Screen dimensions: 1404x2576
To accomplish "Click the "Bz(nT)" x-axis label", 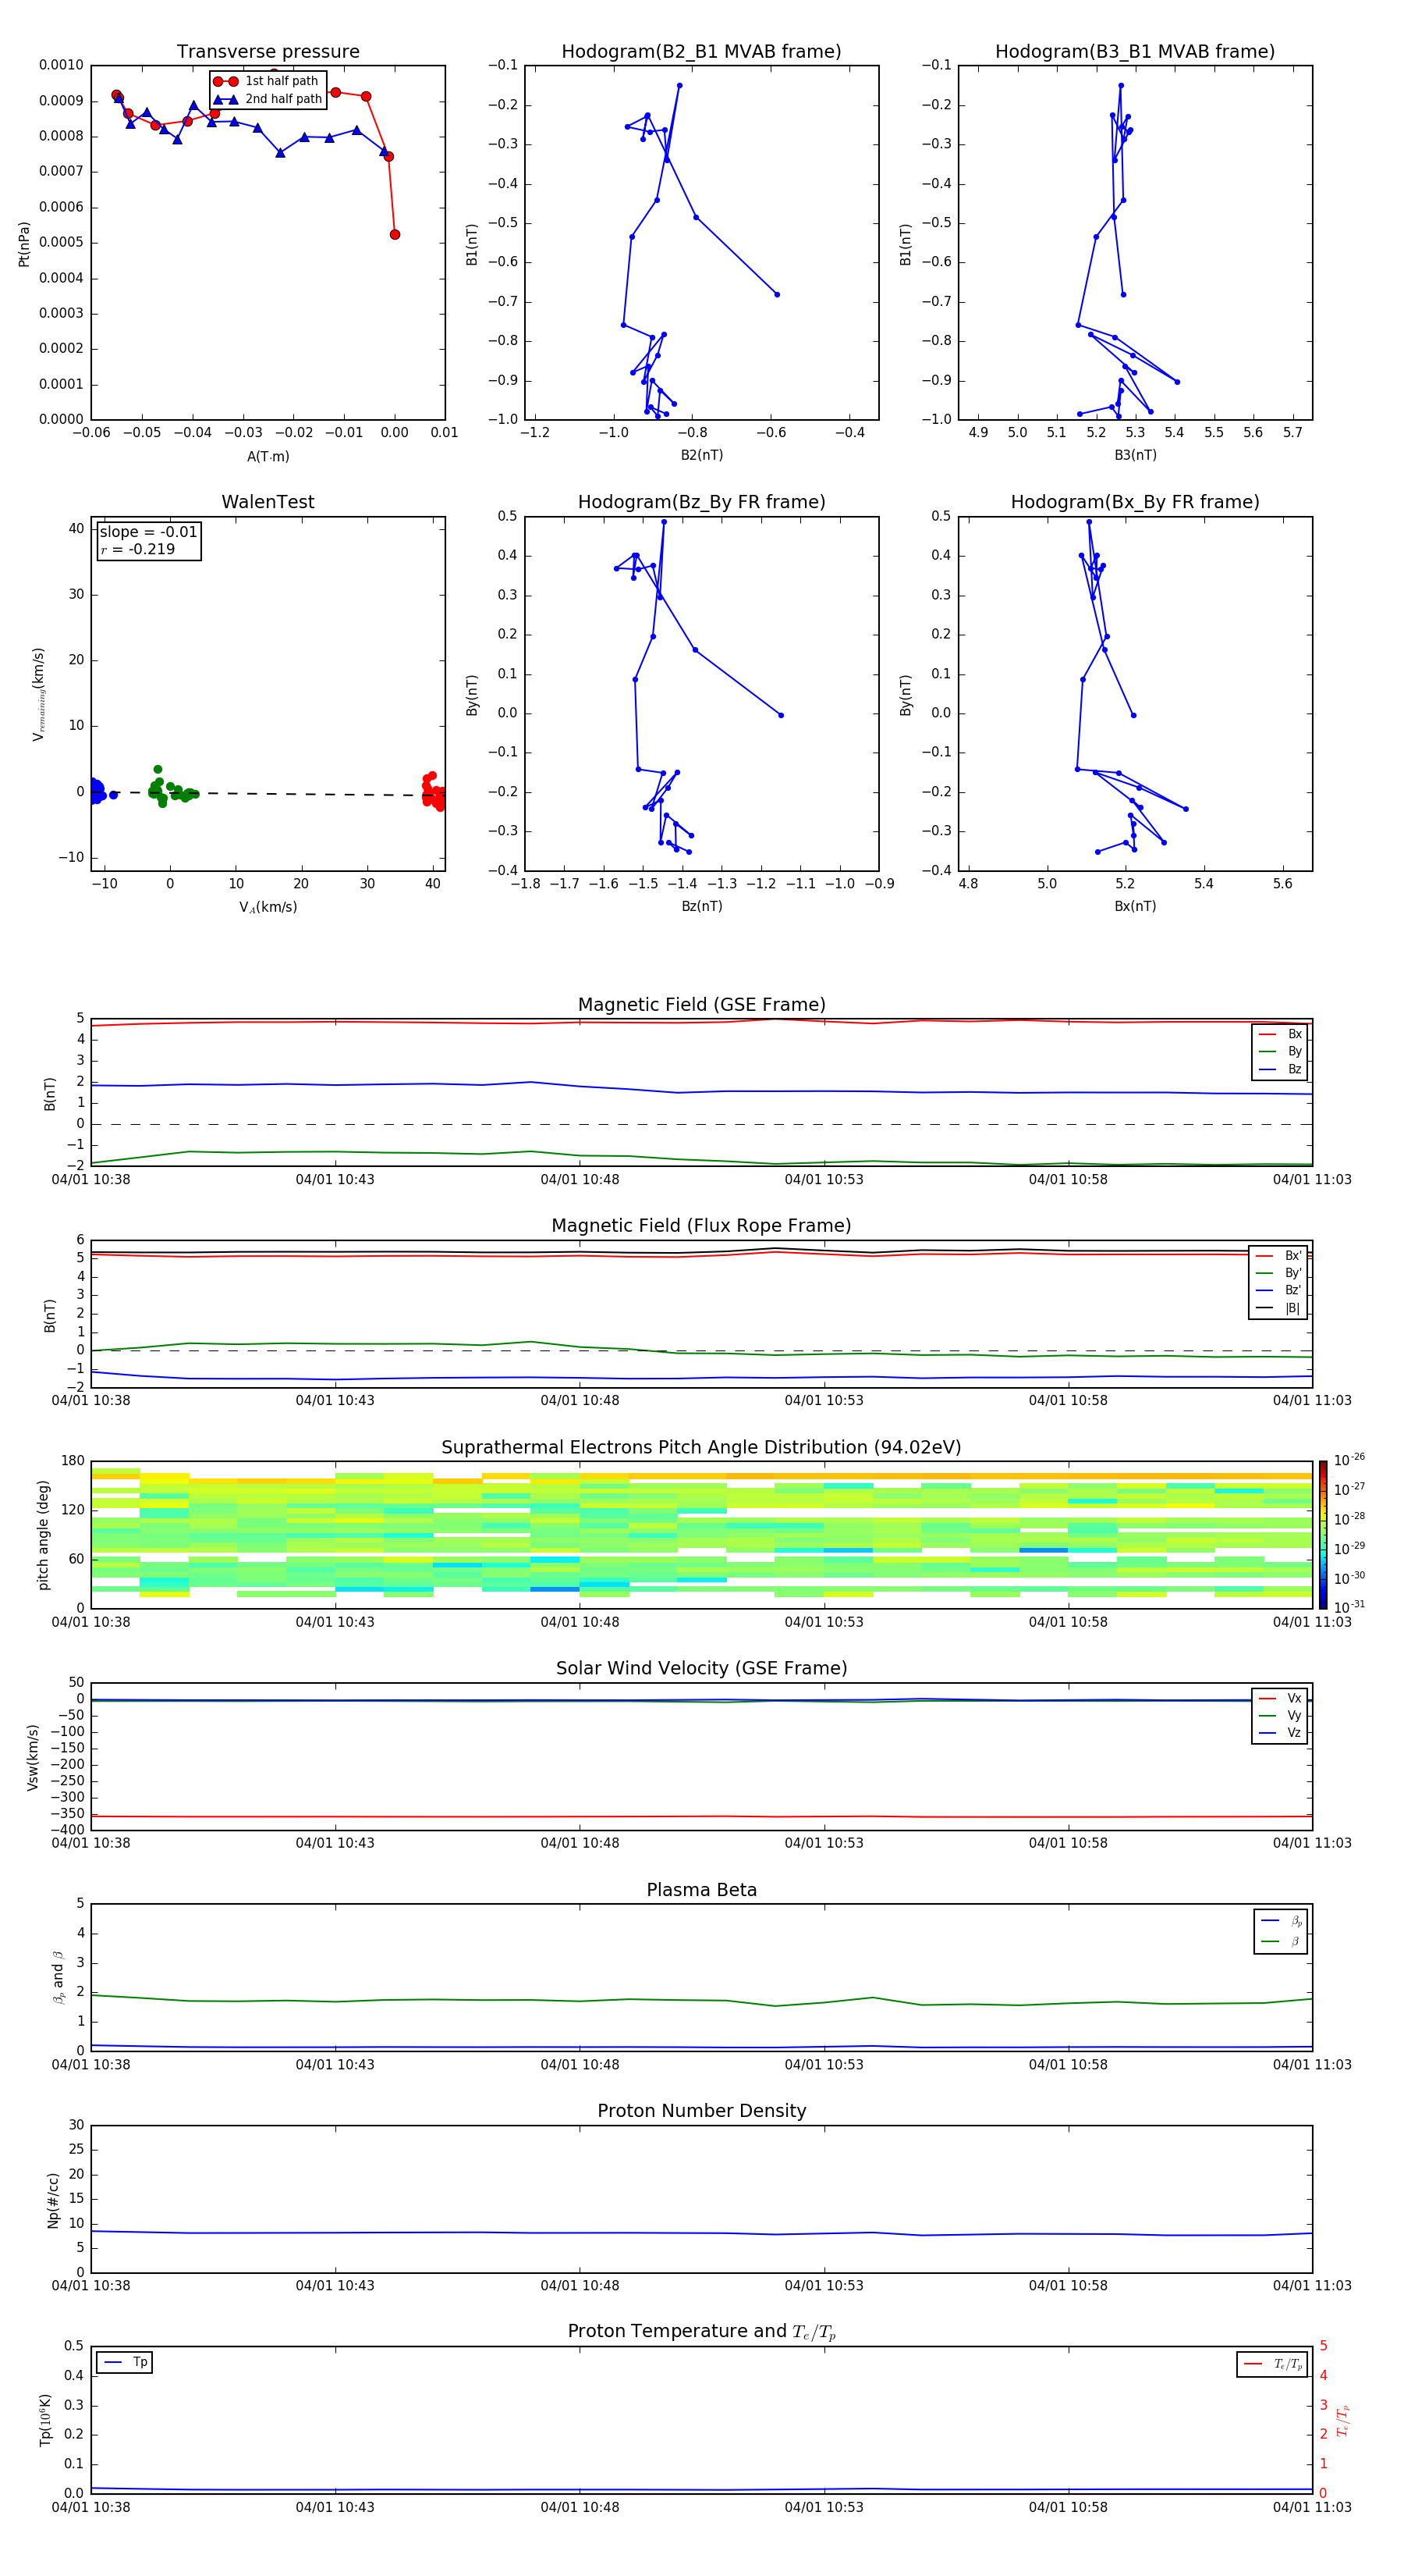I will coord(701,907).
